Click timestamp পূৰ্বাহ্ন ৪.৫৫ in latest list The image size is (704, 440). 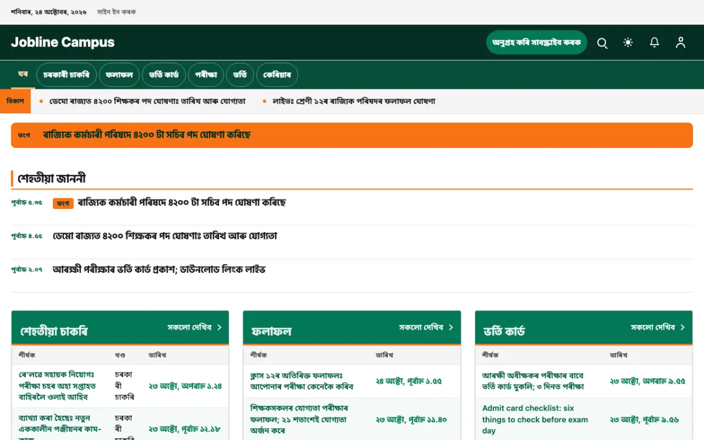pyautogui.click(x=27, y=236)
